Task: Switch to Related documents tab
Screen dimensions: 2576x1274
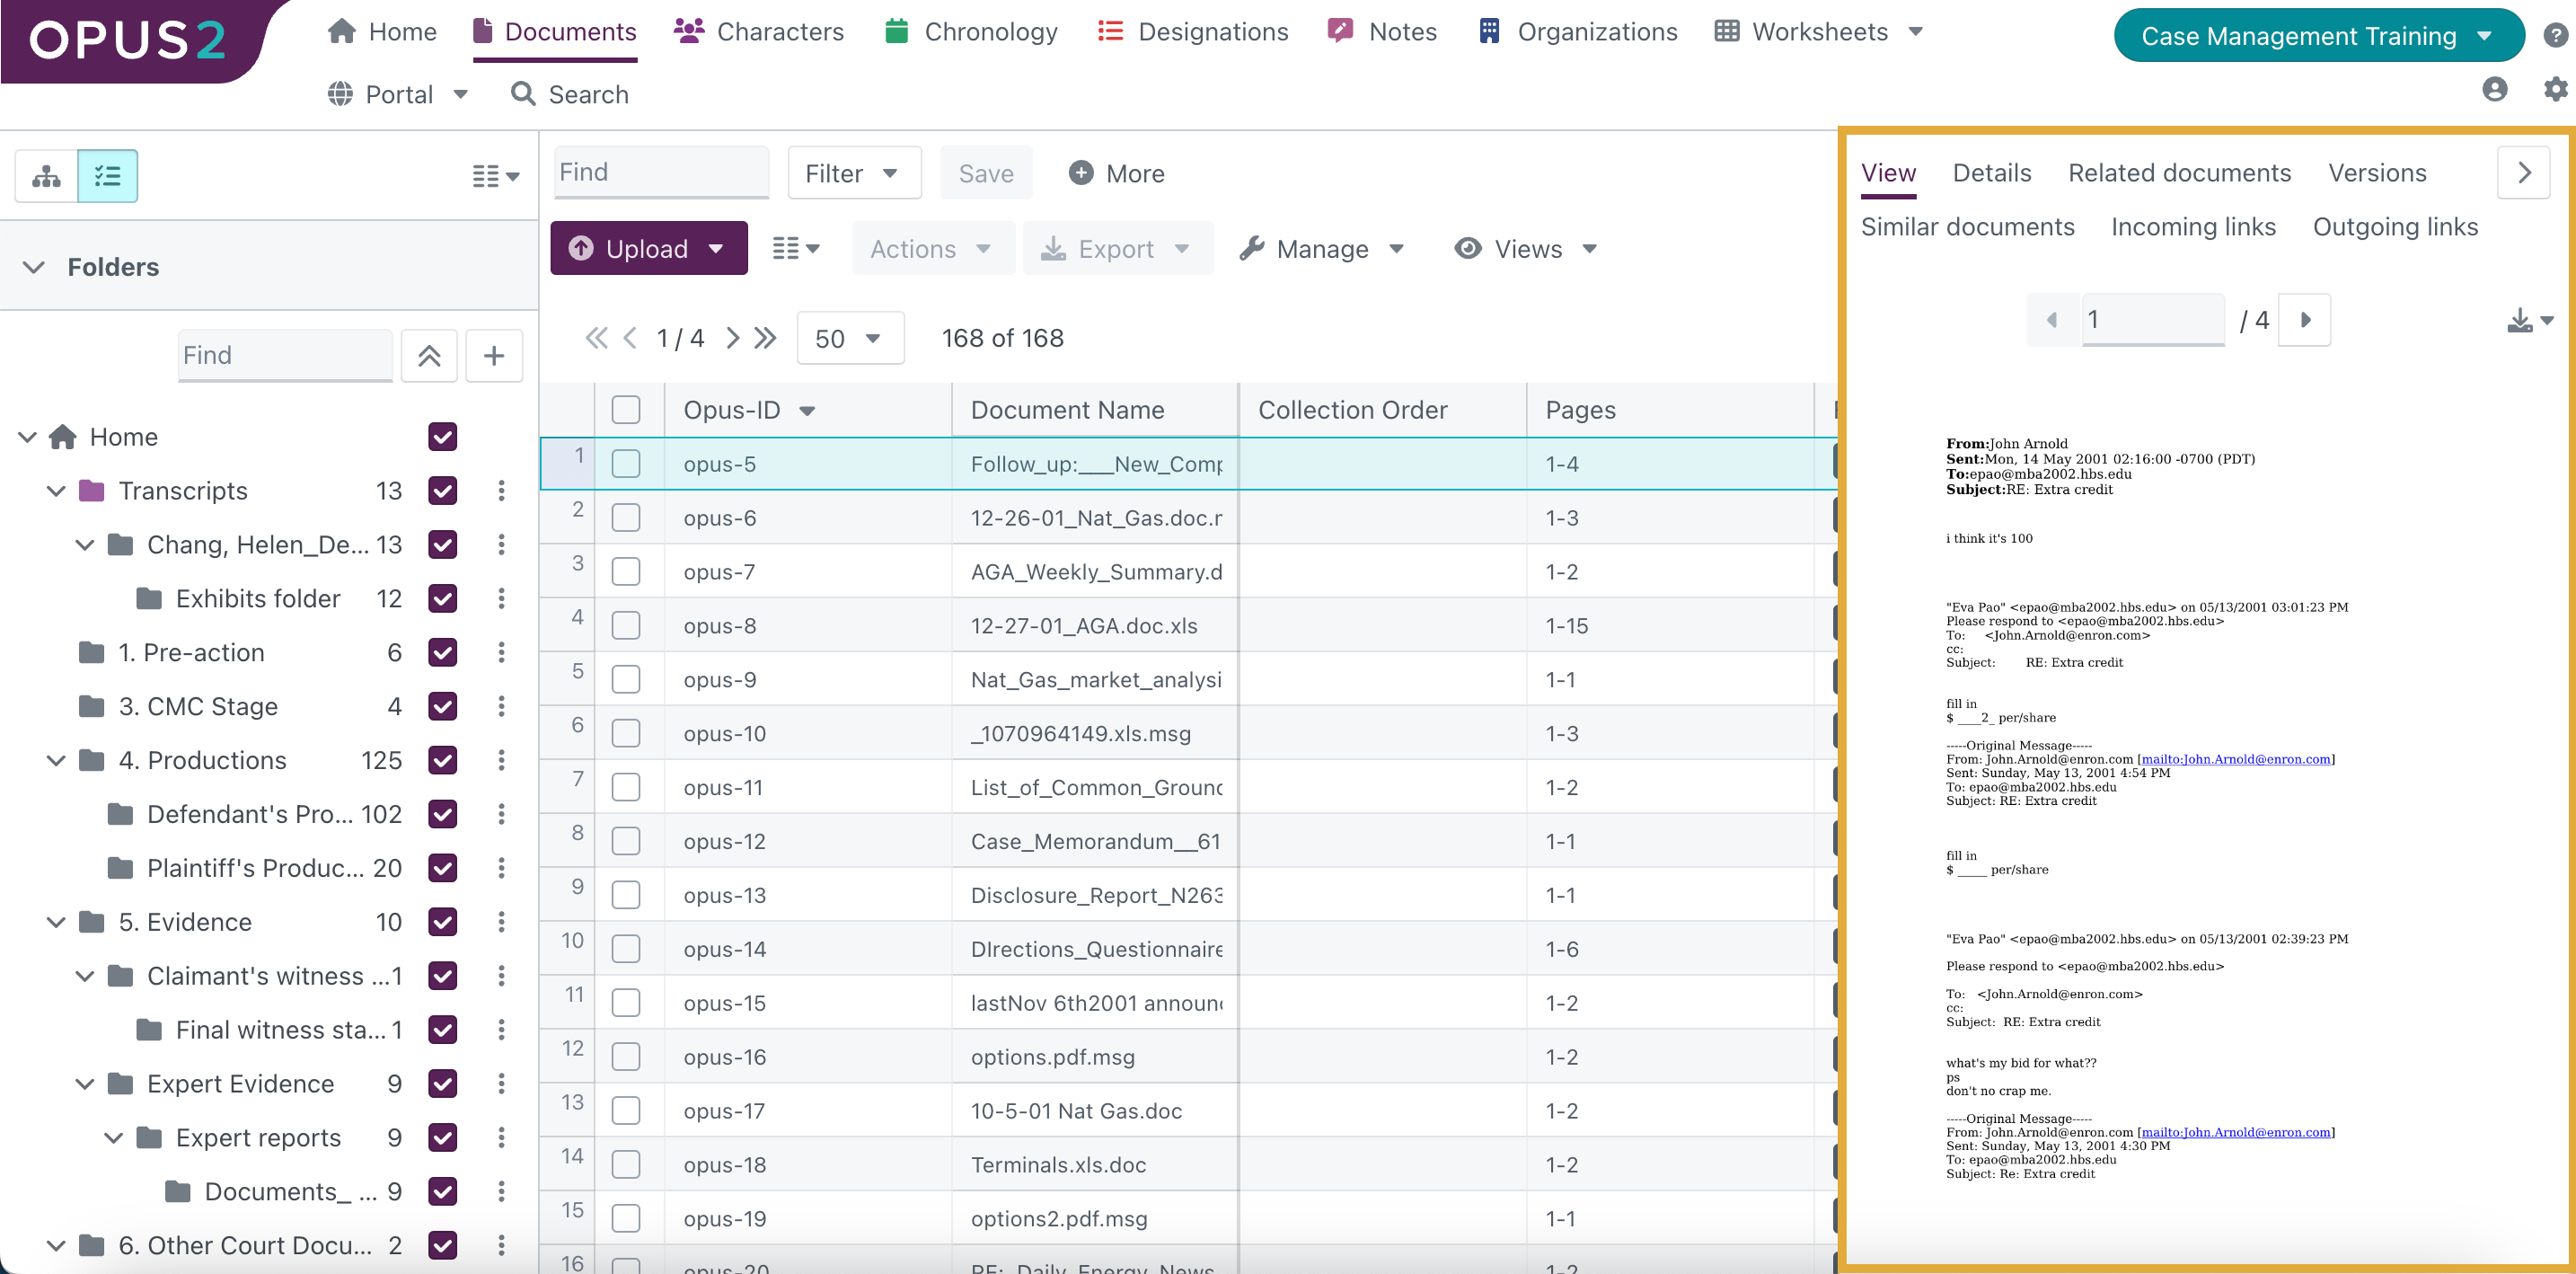Action: pyautogui.click(x=2178, y=172)
